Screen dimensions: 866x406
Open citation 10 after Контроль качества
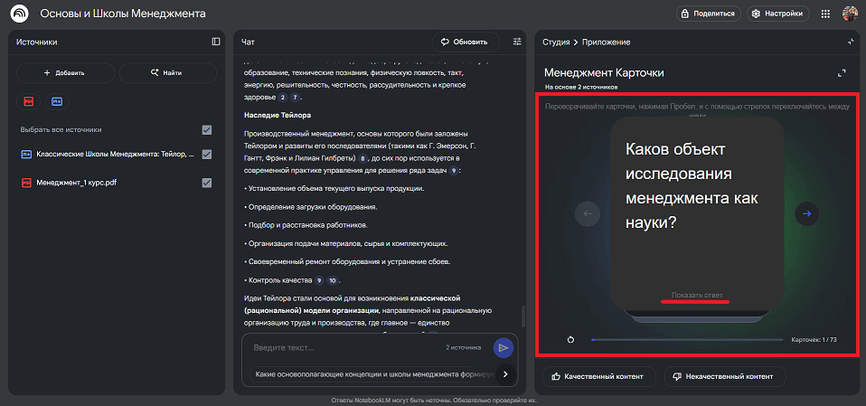[332, 280]
